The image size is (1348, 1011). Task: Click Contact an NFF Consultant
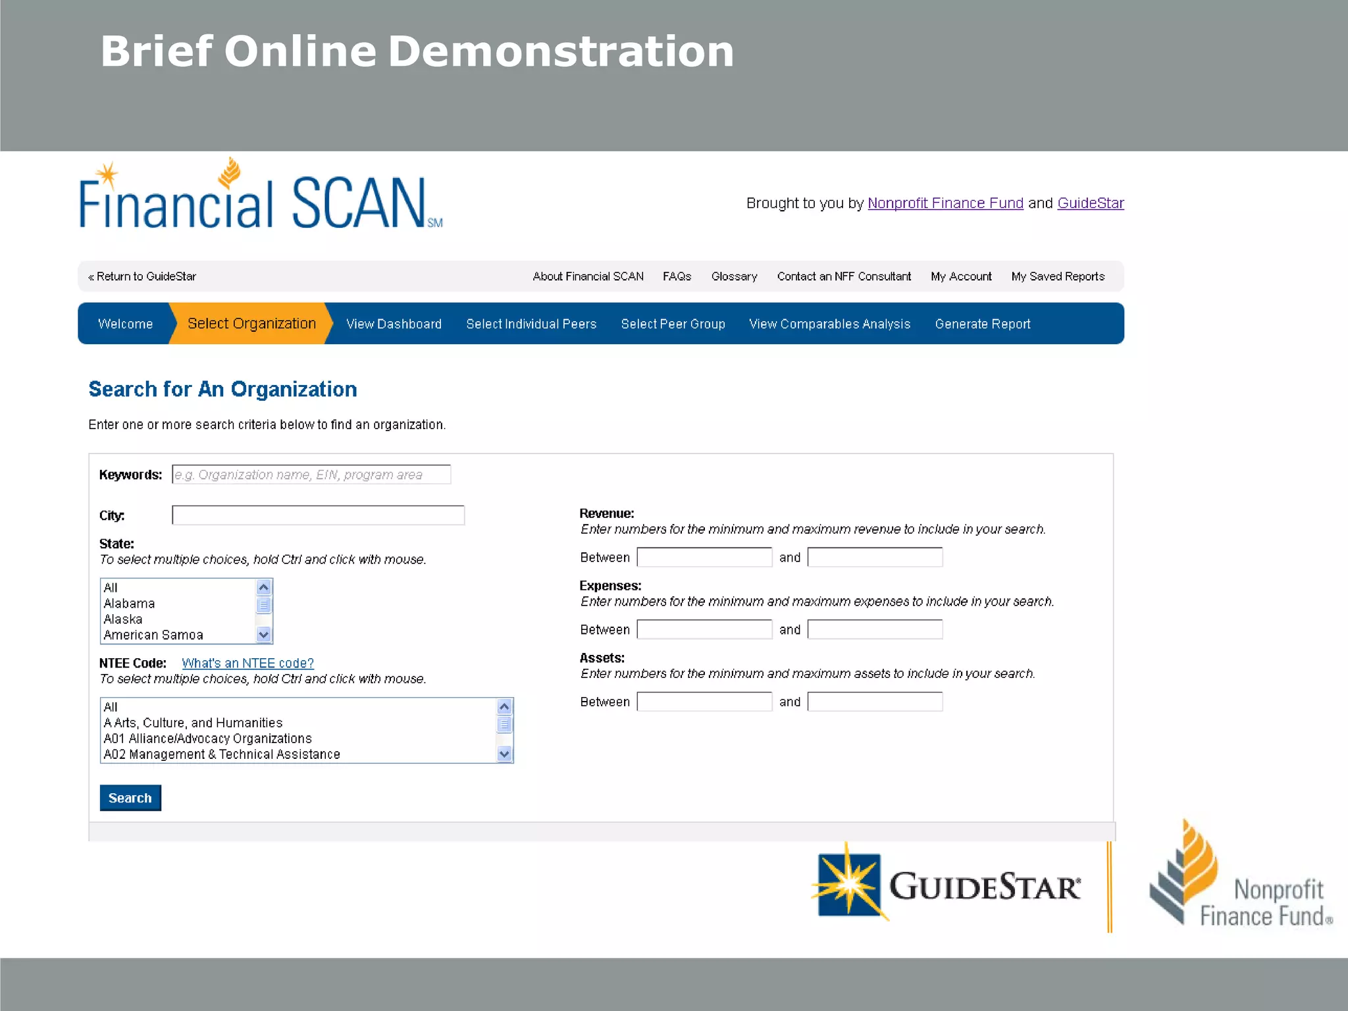coord(844,276)
